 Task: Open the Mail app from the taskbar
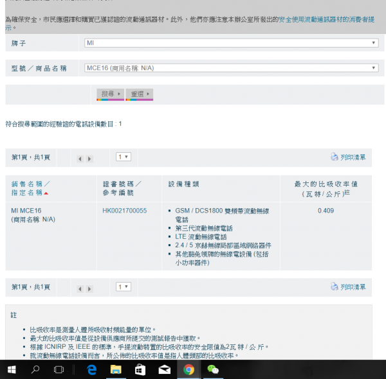tap(165, 369)
